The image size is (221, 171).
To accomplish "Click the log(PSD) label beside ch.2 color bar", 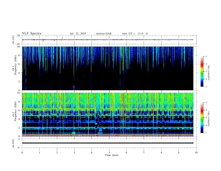I will (x=209, y=119).
